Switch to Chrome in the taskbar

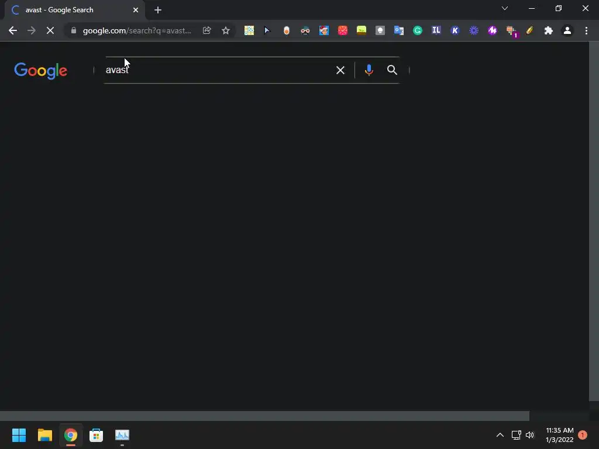pos(71,435)
